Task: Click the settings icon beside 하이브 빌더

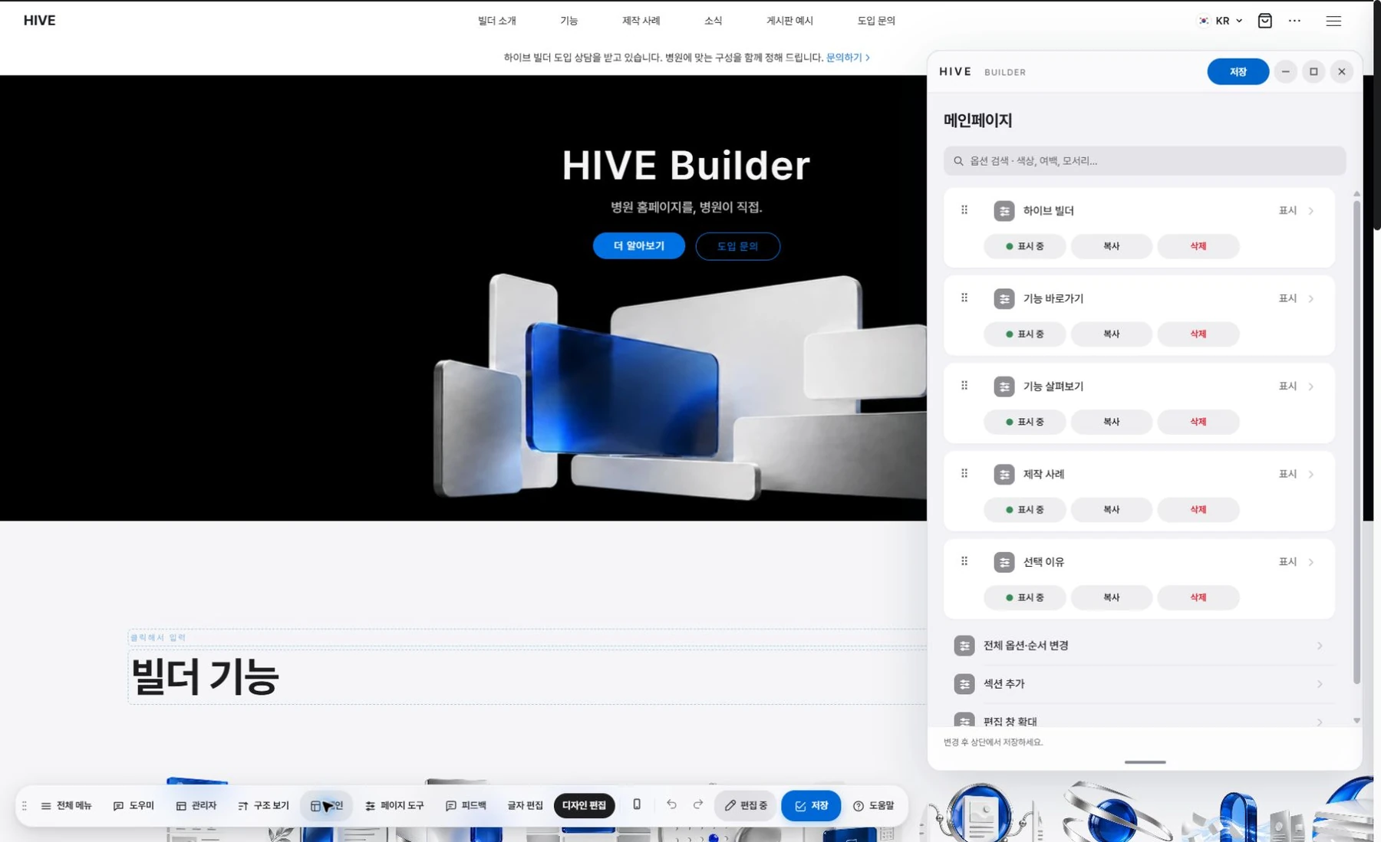Action: coord(1004,211)
